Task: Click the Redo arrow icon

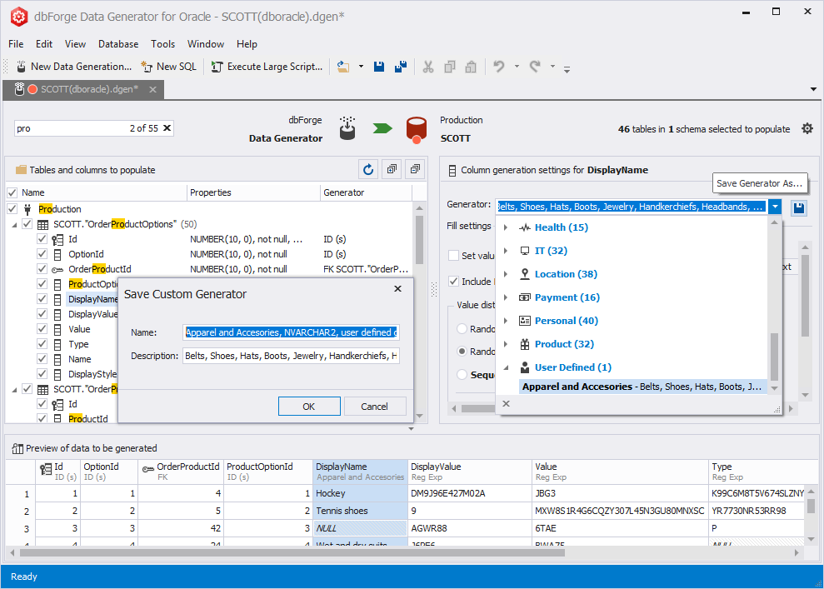Action: coord(535,67)
